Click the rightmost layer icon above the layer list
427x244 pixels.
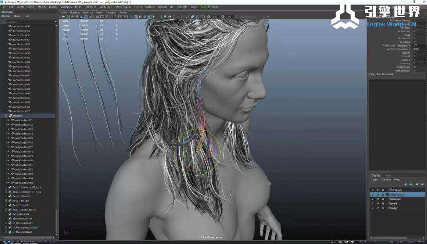(422, 184)
